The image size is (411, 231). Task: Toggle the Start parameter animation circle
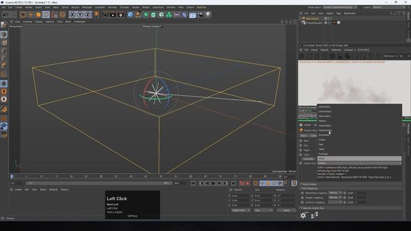301,141
